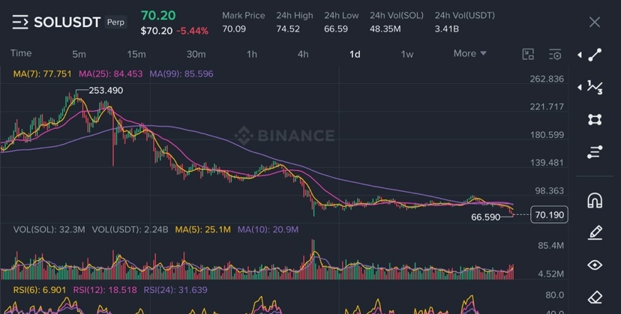Click the 98.363 price axis label
Screen dimensions: 621x314
point(549,191)
